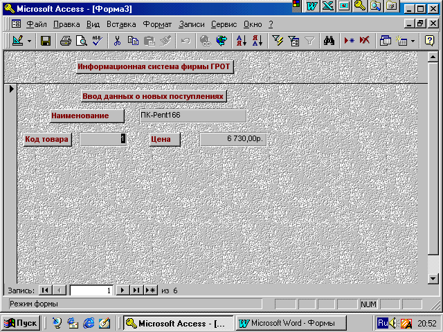Go to the last record
Image resolution: width=443 pixels, height=332 pixels.
pos(136,290)
